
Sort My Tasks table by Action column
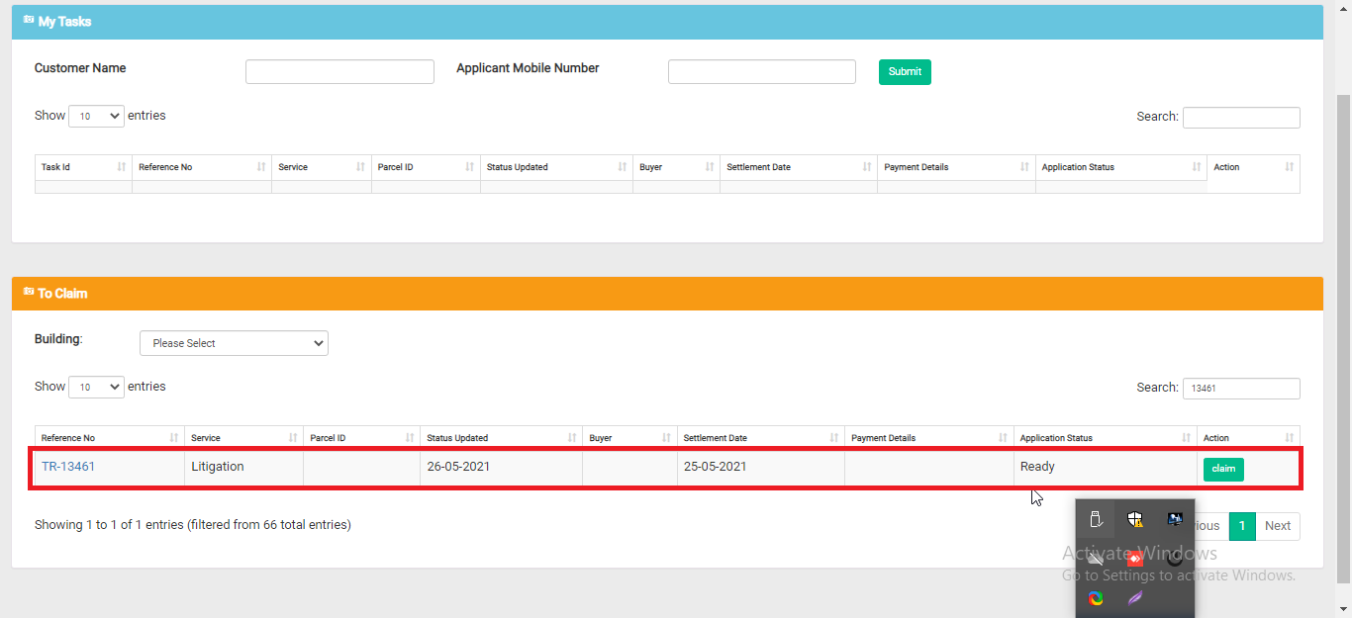click(1254, 167)
